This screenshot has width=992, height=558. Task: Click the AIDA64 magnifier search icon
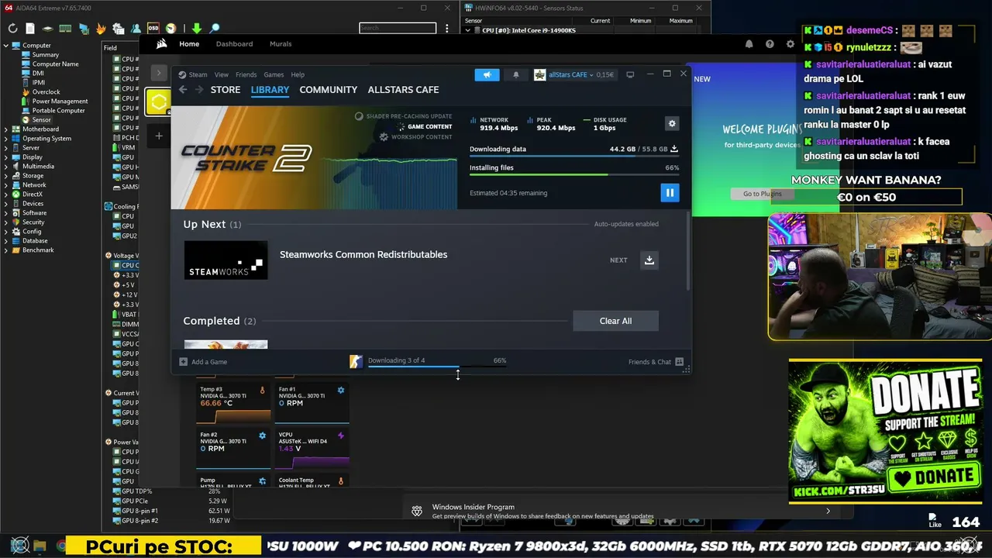point(215,29)
